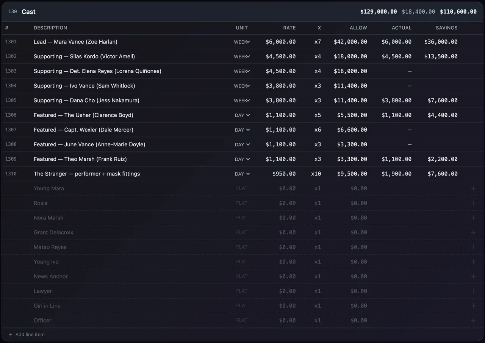Select description Supporting — Dana Cho (Jess Nakamura)
Image resolution: width=485 pixels, height=343 pixels.
click(86, 100)
